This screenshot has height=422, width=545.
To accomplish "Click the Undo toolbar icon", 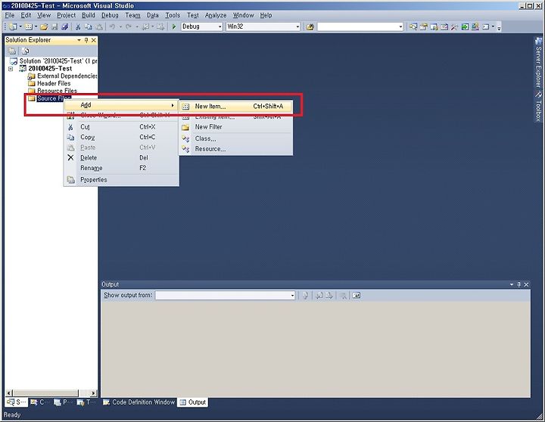I will (112, 26).
